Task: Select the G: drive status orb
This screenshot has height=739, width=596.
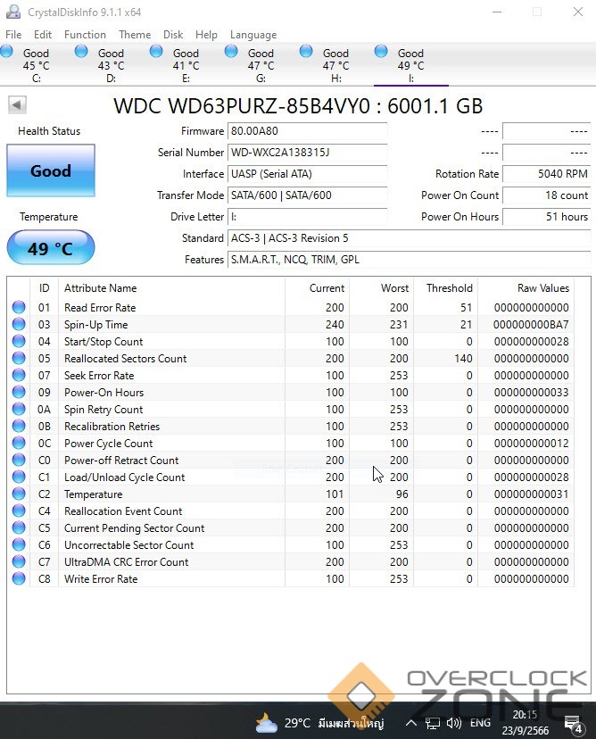Action: click(231, 52)
